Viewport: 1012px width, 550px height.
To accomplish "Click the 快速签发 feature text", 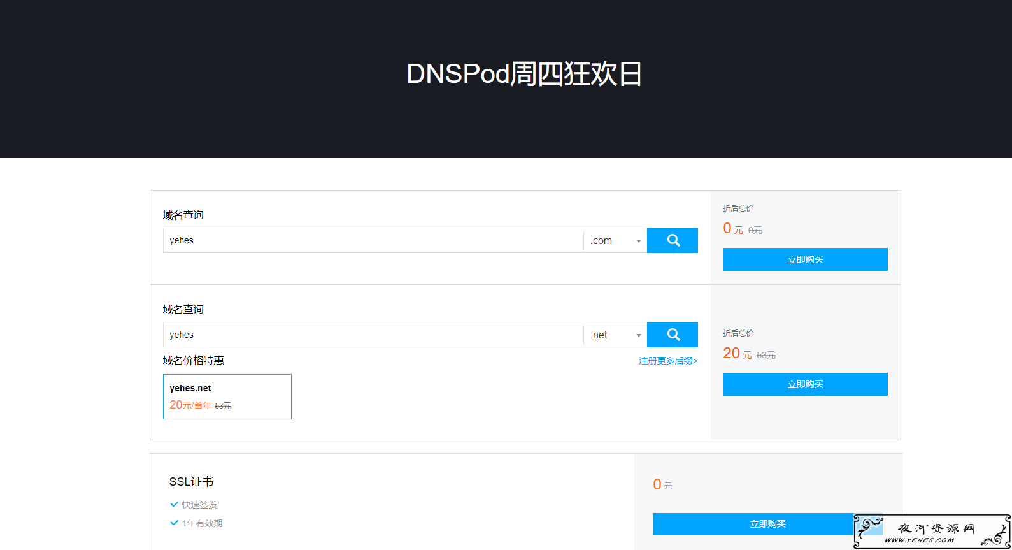I will click(199, 505).
